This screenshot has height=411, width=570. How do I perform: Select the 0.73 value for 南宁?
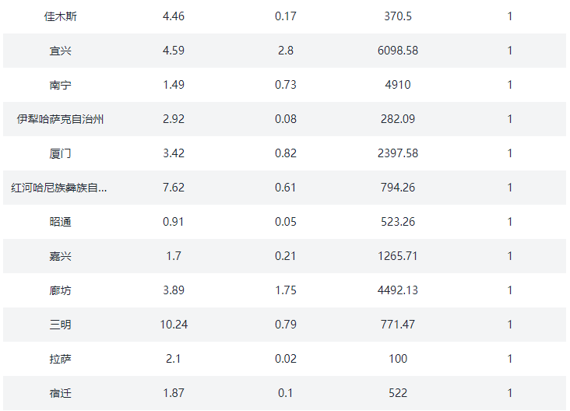286,85
